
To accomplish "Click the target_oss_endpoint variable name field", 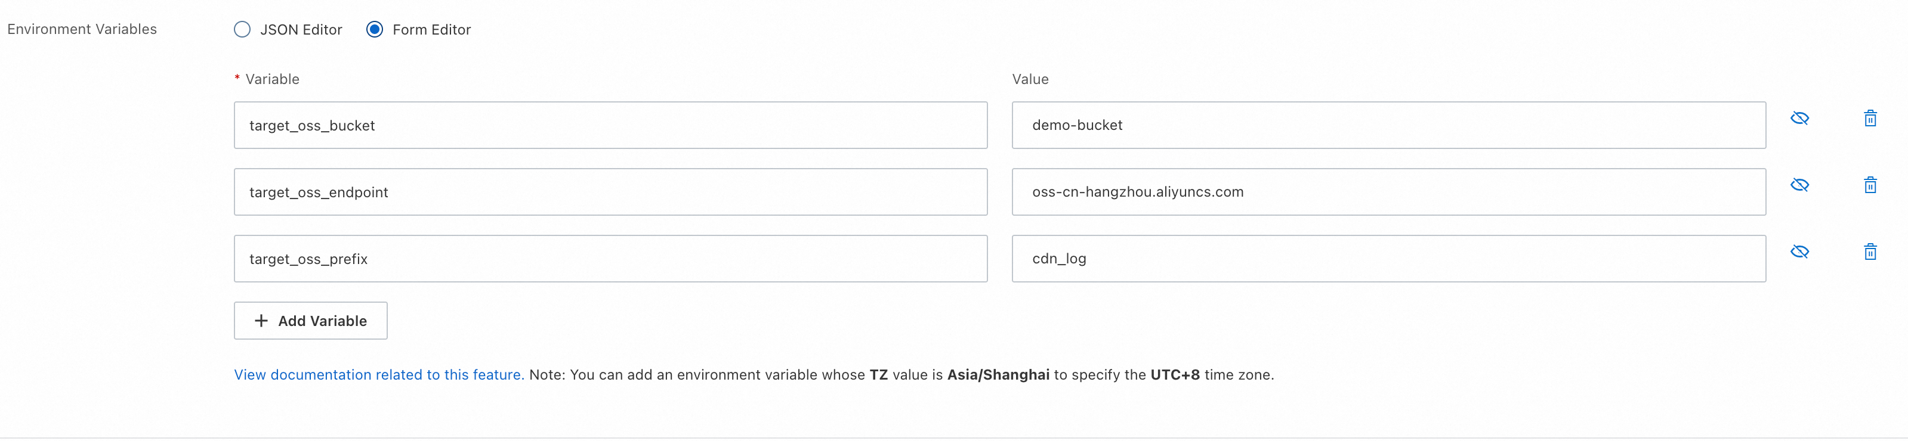I will coord(610,192).
